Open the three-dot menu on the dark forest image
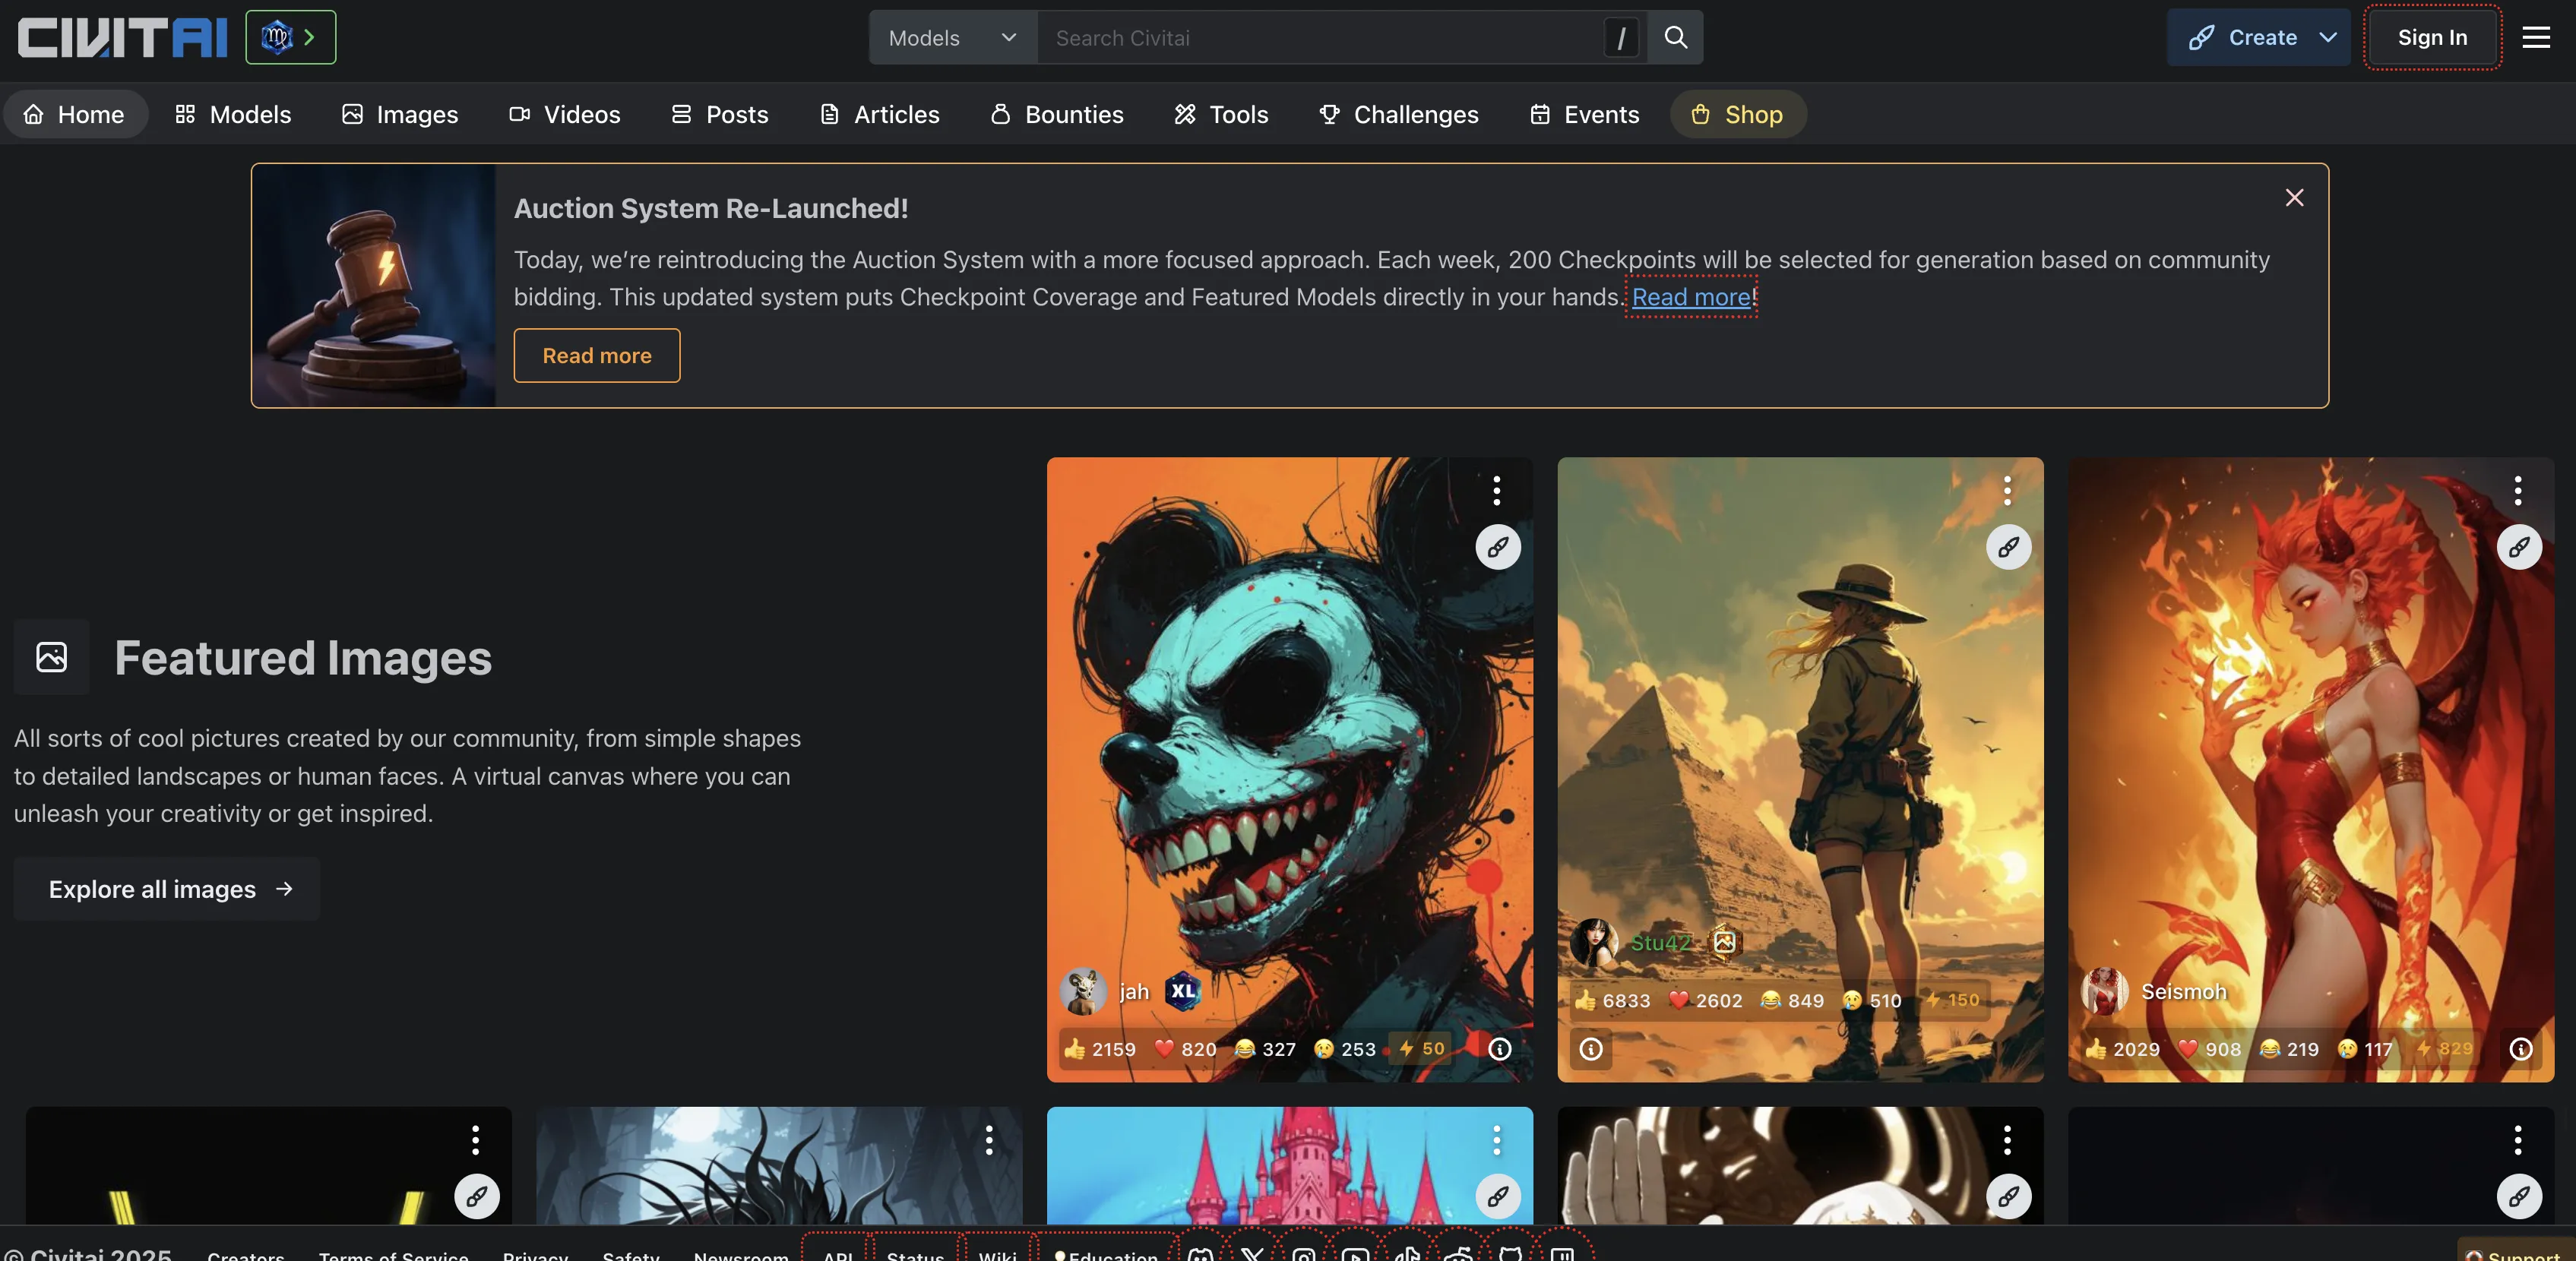The image size is (2576, 1261). [988, 1139]
